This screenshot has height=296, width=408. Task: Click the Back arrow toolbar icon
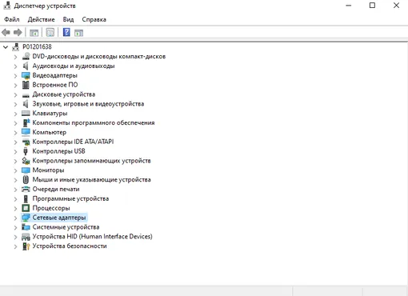6,33
